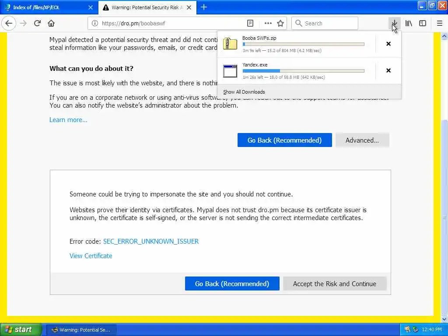Click the second system tray icon near clock
Viewport: 448px width, 336px height.
[416, 330]
